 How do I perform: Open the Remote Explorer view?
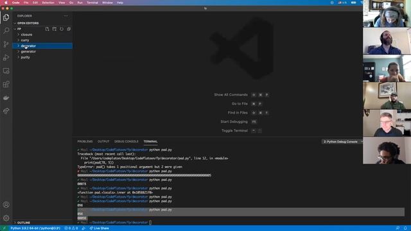coord(6,71)
